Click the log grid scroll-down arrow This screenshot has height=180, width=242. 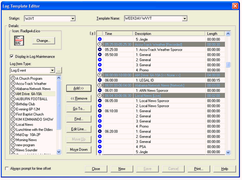coord(228,153)
